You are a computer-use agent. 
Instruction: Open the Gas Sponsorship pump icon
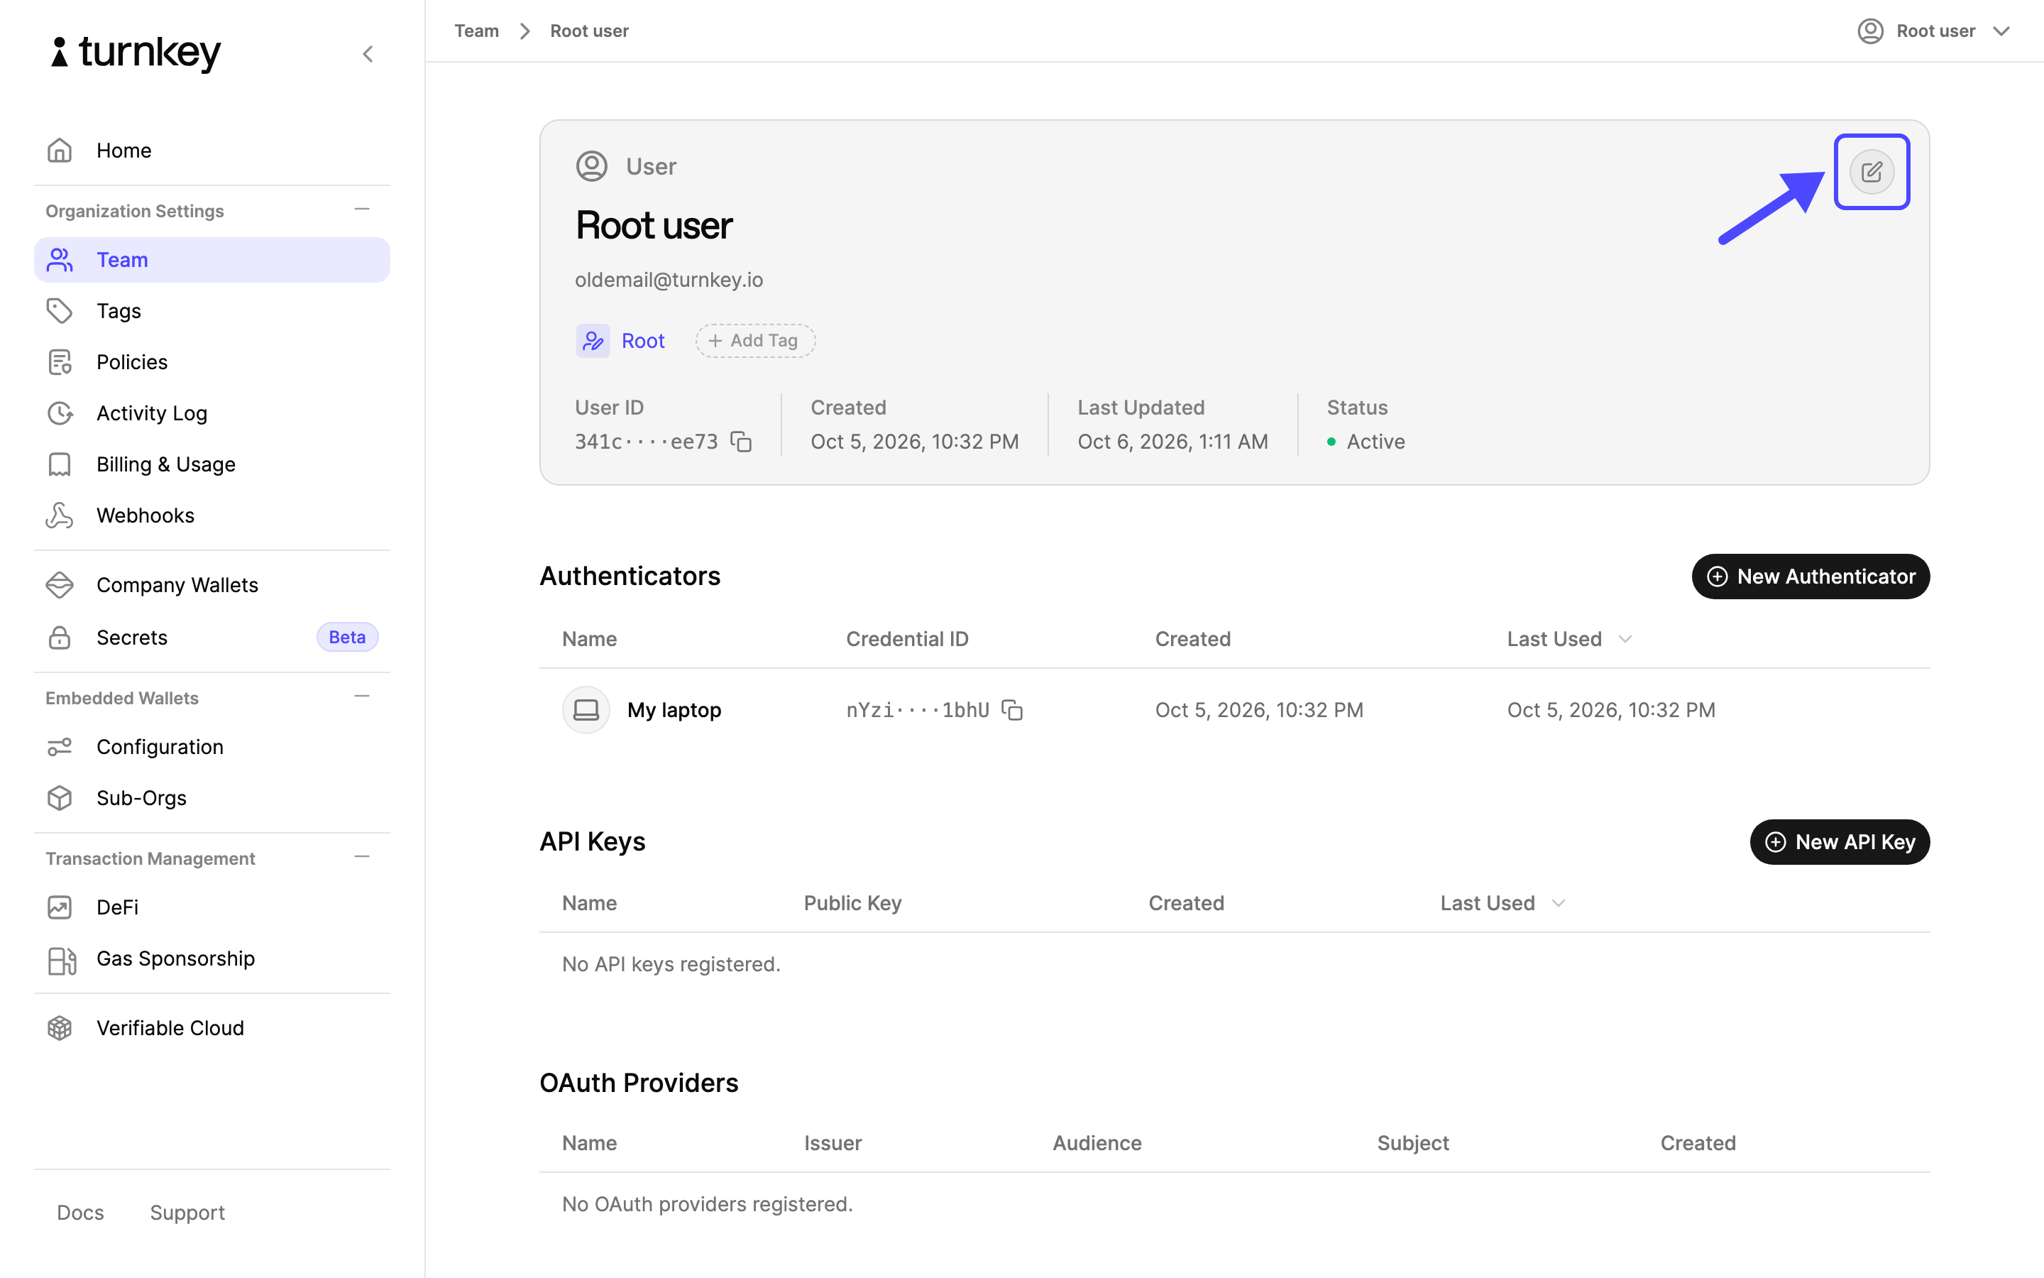[61, 960]
